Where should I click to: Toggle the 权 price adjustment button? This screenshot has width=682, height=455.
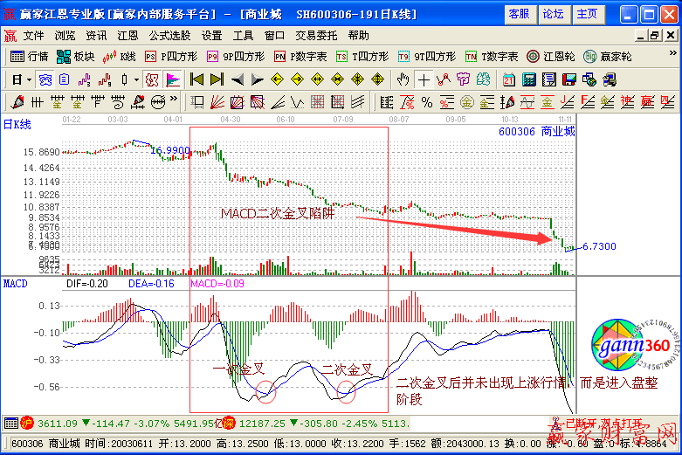click(x=152, y=79)
